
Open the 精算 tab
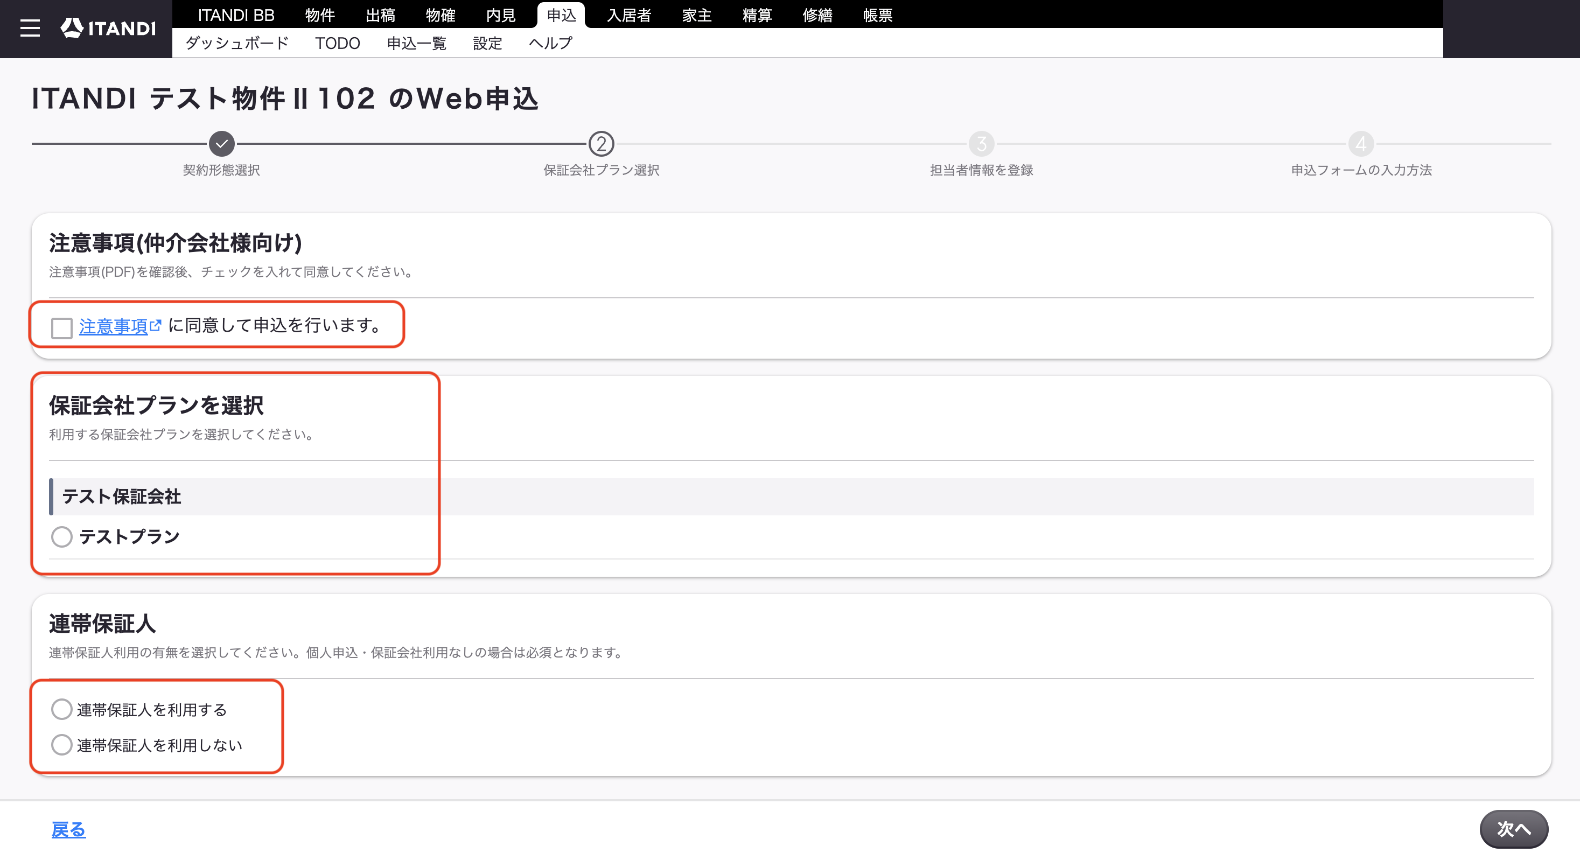(x=757, y=15)
